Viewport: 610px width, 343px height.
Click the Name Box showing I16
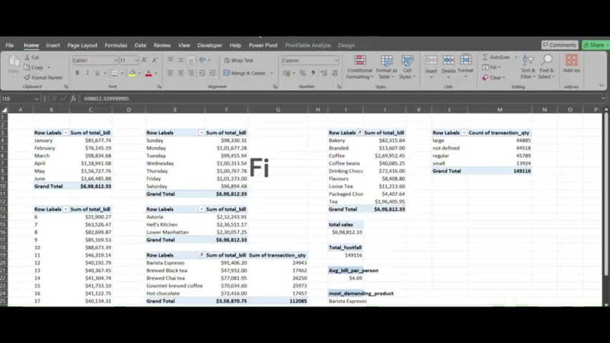[17, 99]
